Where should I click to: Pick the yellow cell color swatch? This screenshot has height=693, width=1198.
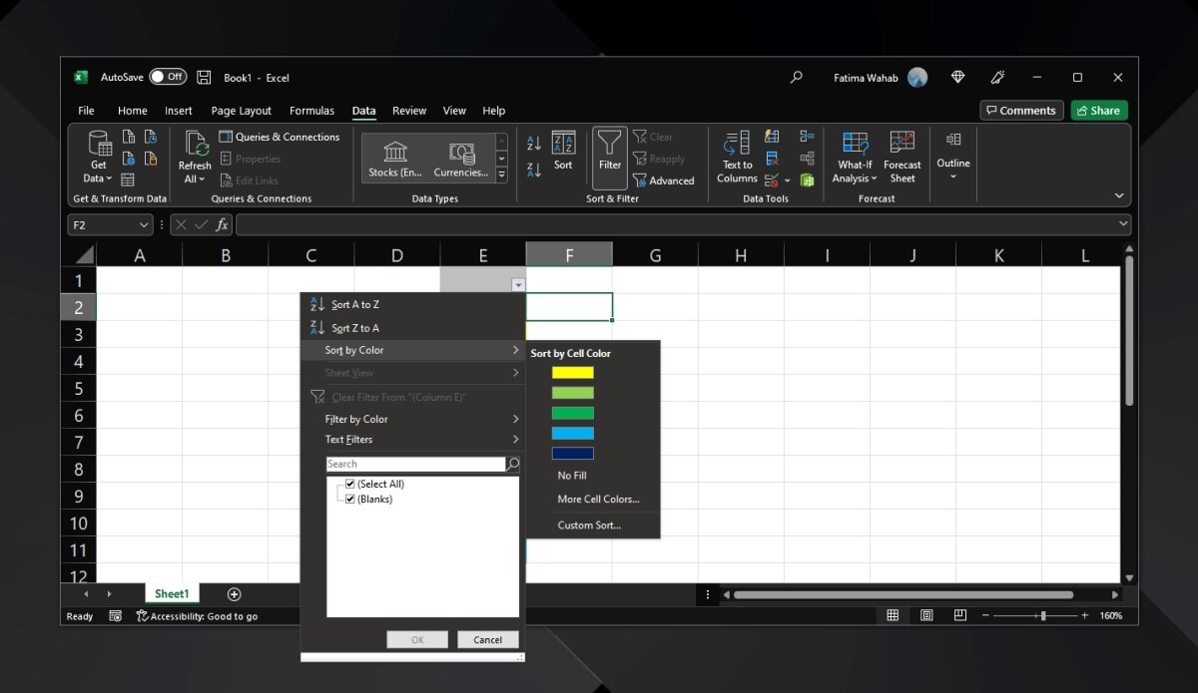(573, 373)
